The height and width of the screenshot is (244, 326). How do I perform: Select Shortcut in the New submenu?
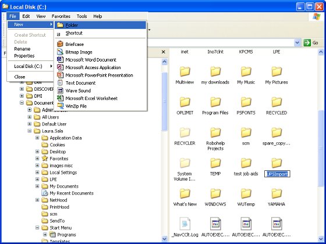click(100, 33)
